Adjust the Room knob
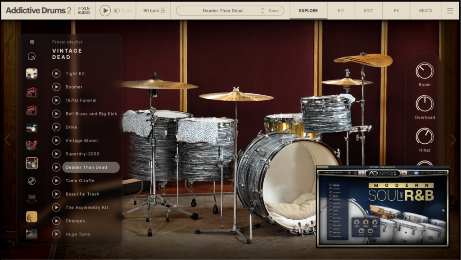The height and width of the screenshot is (260, 461). [x=425, y=71]
